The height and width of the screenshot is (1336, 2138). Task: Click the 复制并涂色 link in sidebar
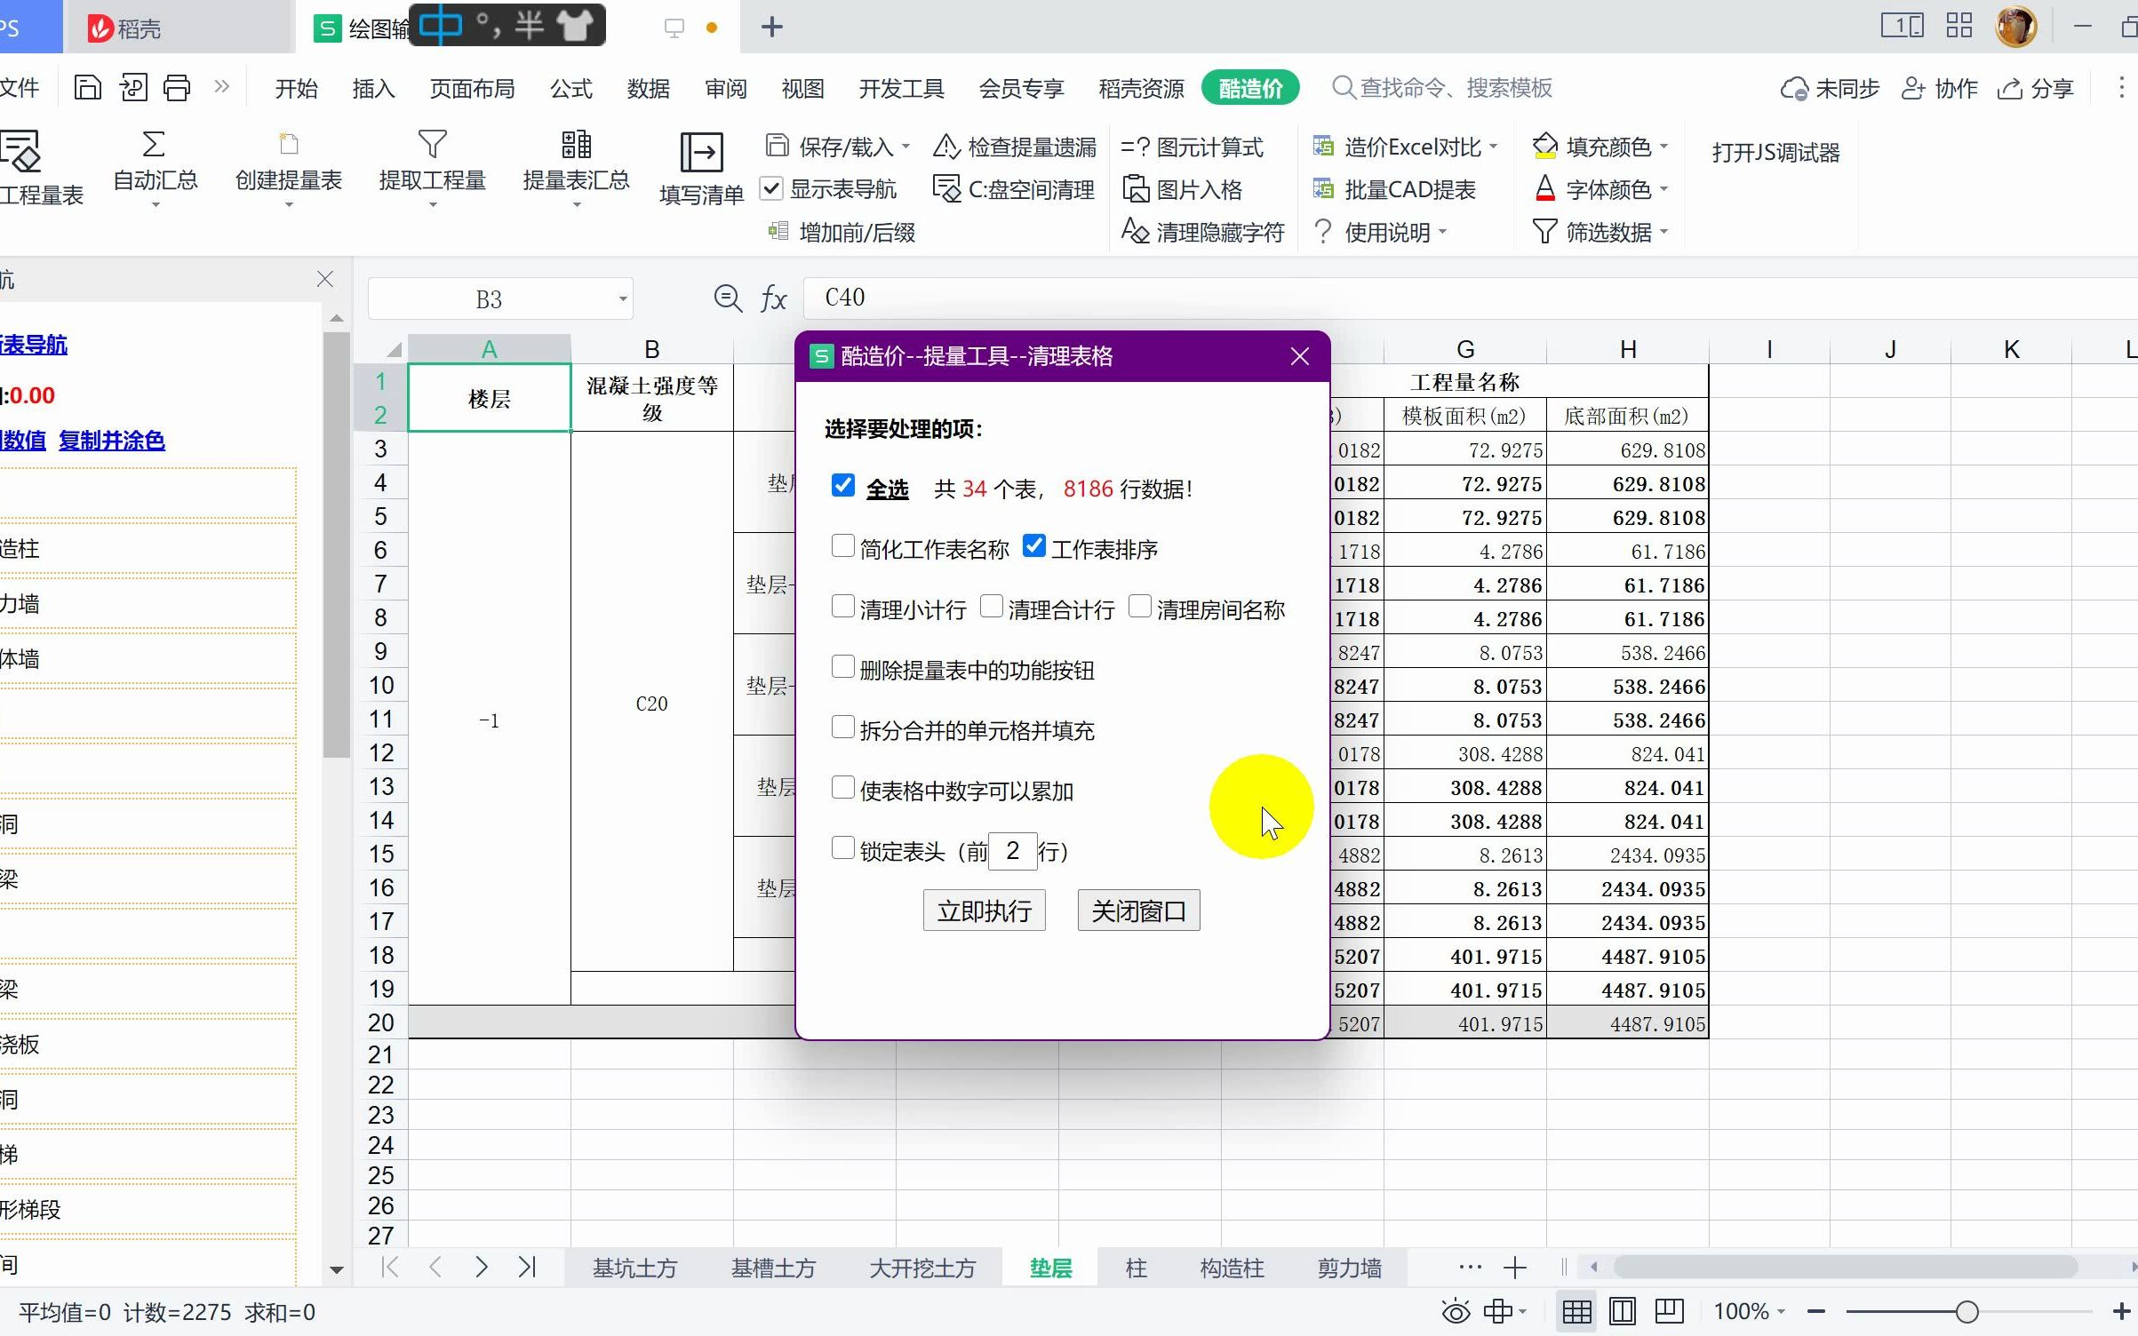(111, 440)
